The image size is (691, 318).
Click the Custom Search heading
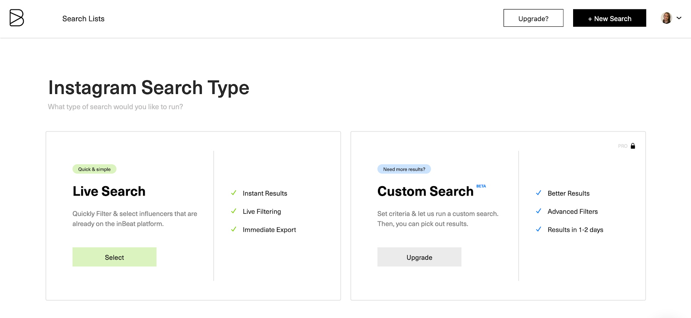(x=425, y=191)
